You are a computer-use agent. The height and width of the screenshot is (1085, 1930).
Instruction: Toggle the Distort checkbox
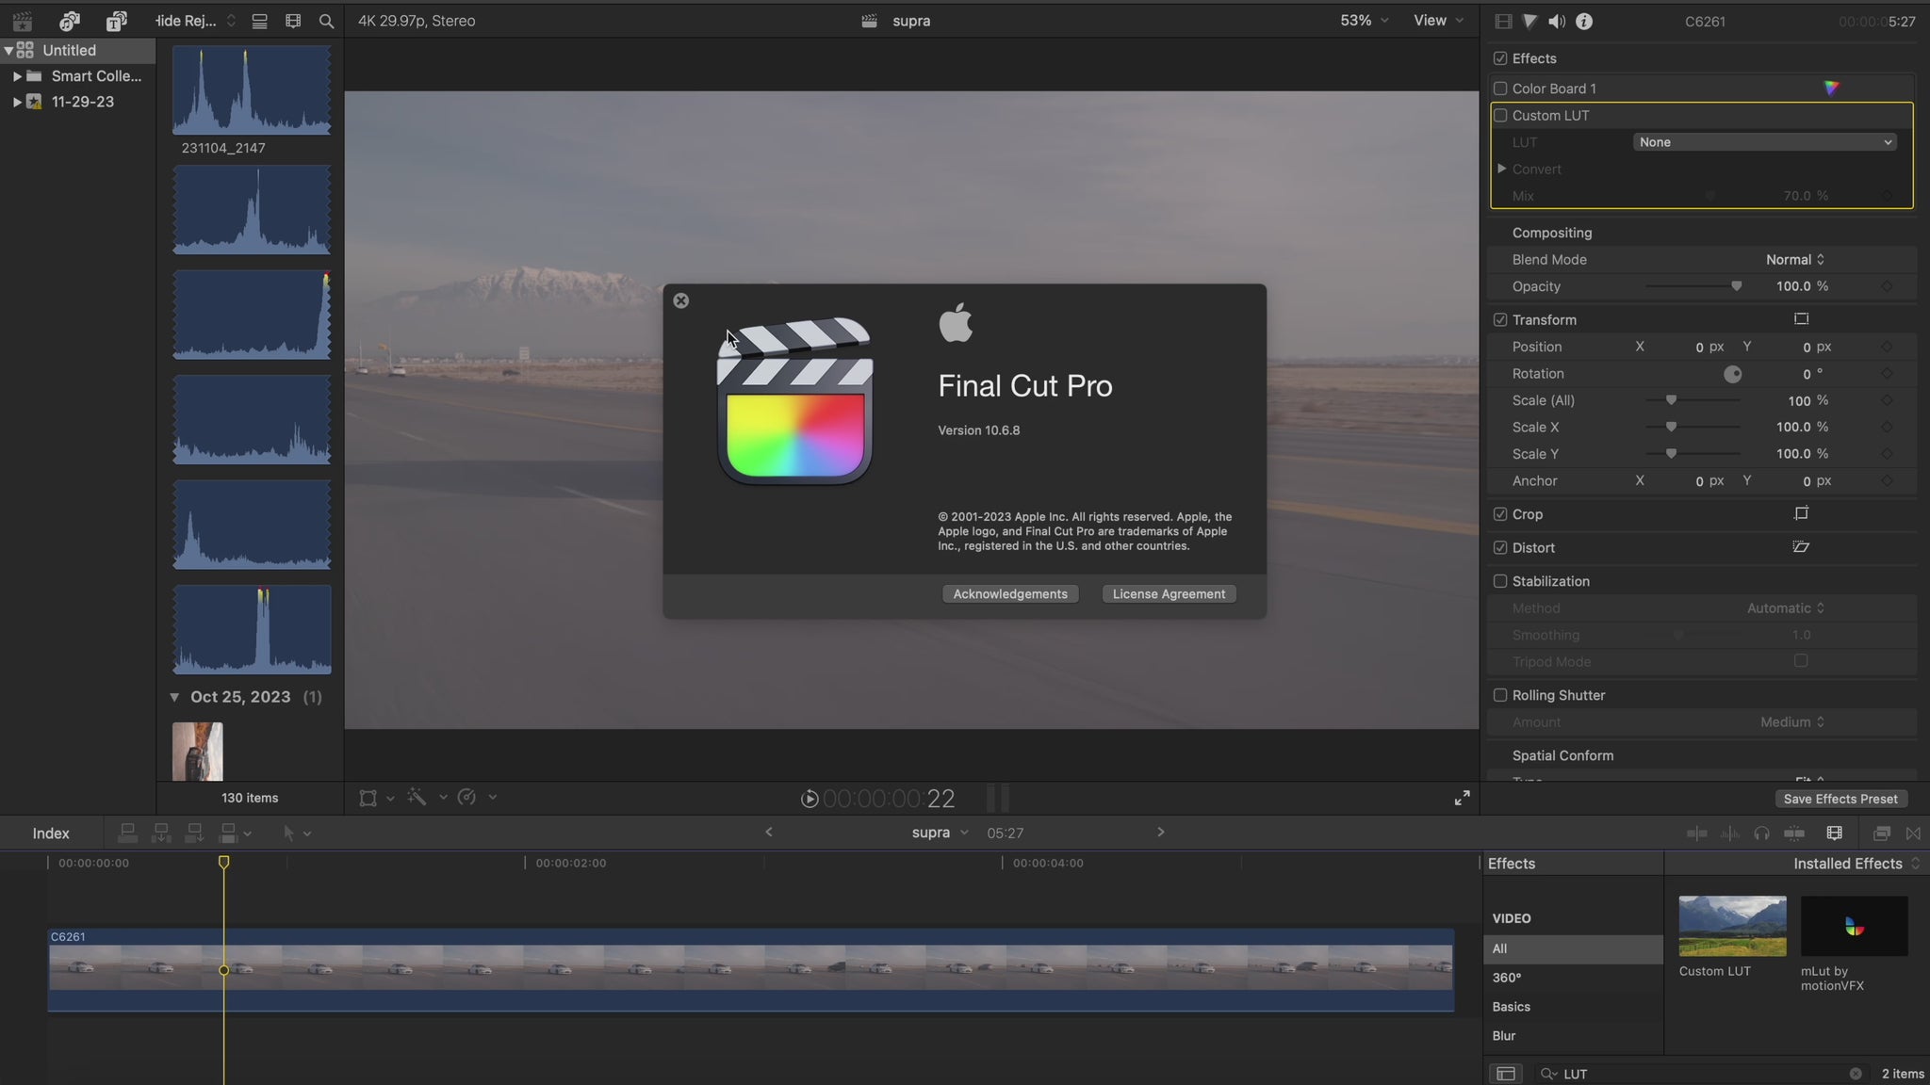1500,547
